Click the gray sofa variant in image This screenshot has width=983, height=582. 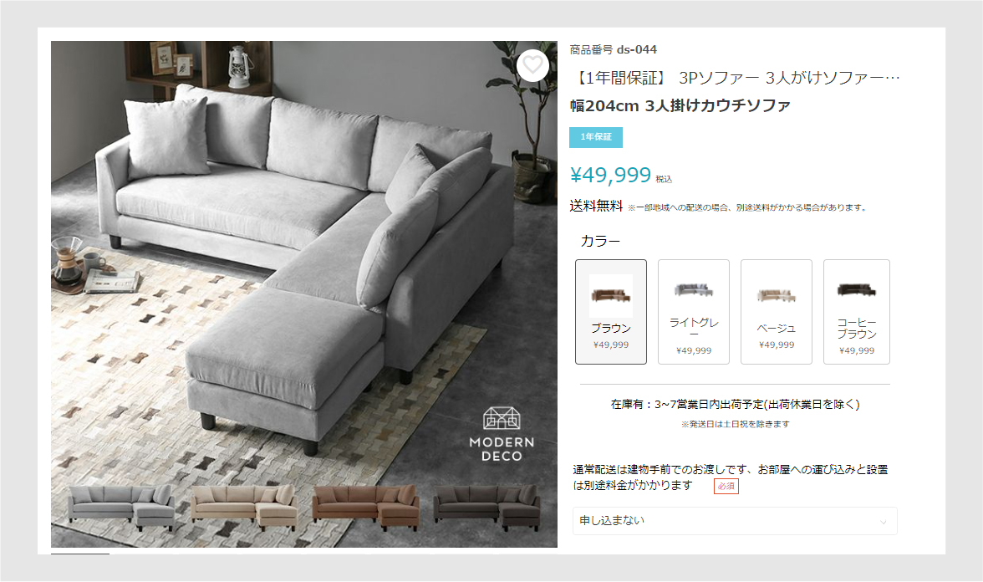(x=122, y=507)
